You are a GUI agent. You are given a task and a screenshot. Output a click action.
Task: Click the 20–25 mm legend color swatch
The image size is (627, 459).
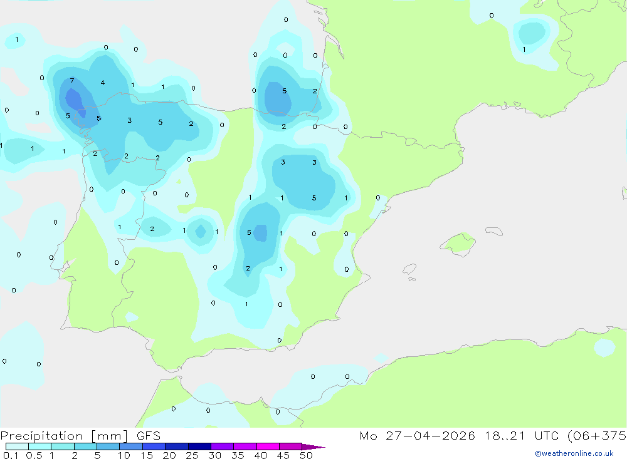[x=177, y=446]
